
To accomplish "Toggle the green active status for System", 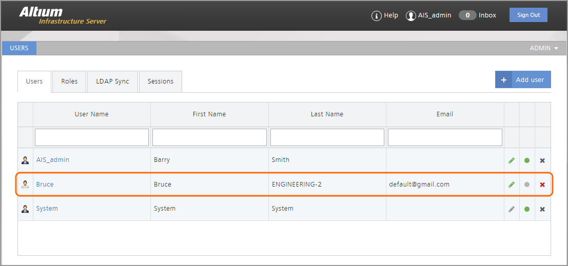I will pos(527,209).
